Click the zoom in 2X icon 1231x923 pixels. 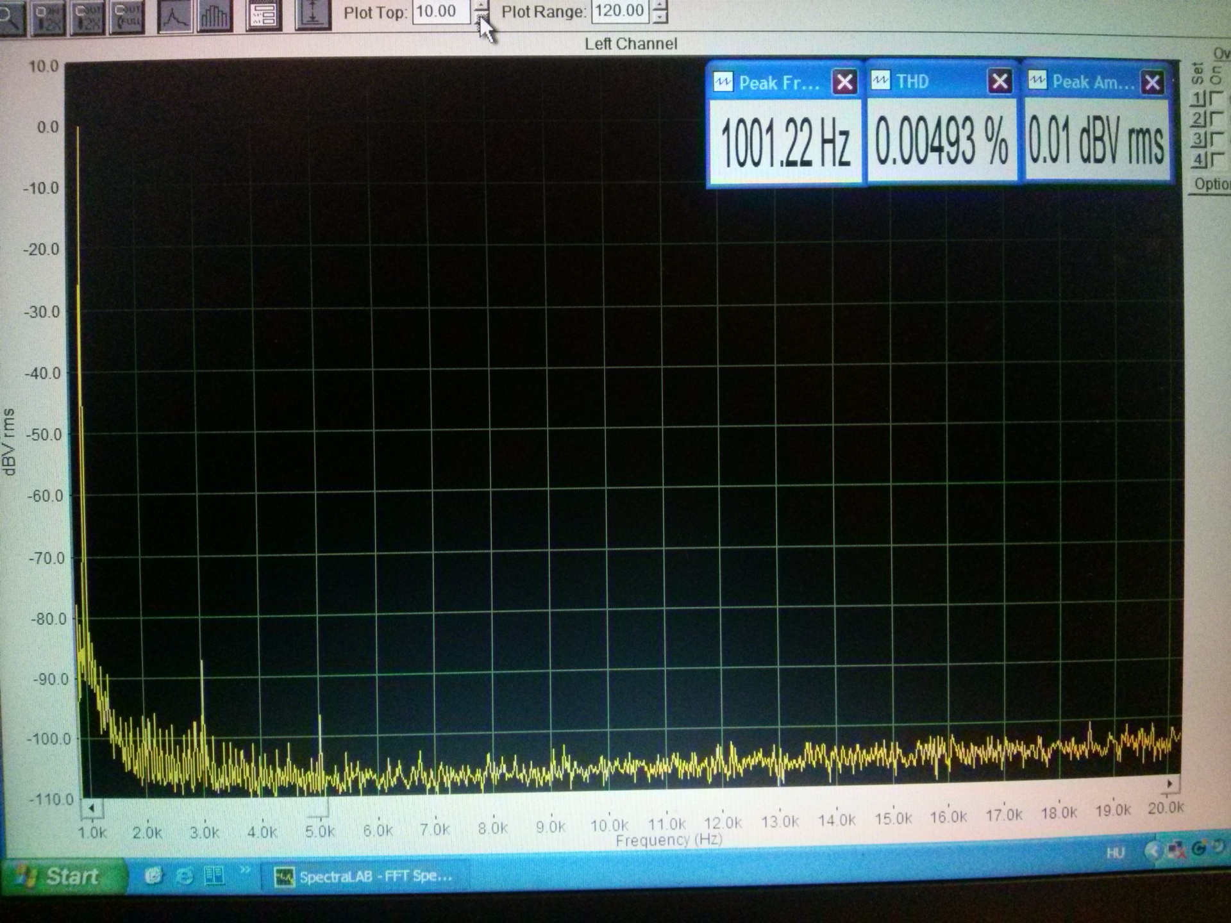[x=48, y=17]
